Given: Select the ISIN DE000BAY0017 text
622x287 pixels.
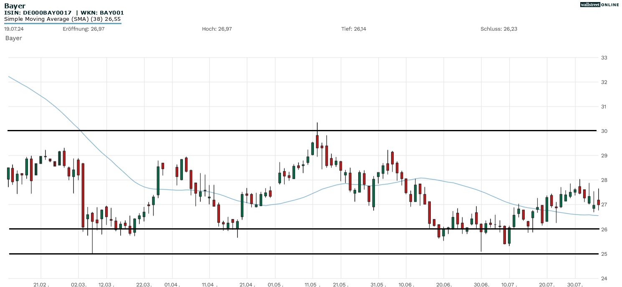Looking at the screenshot, I should (x=38, y=13).
